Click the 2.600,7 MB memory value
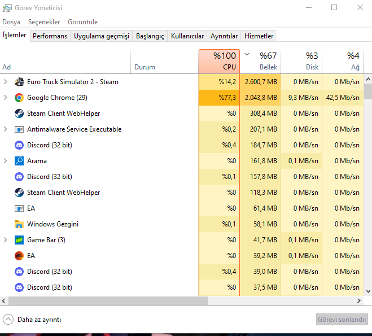Screen dimensions: 372x336 (261, 82)
